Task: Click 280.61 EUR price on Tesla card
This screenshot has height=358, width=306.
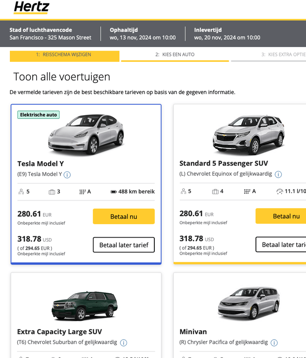Action: pyautogui.click(x=34, y=214)
